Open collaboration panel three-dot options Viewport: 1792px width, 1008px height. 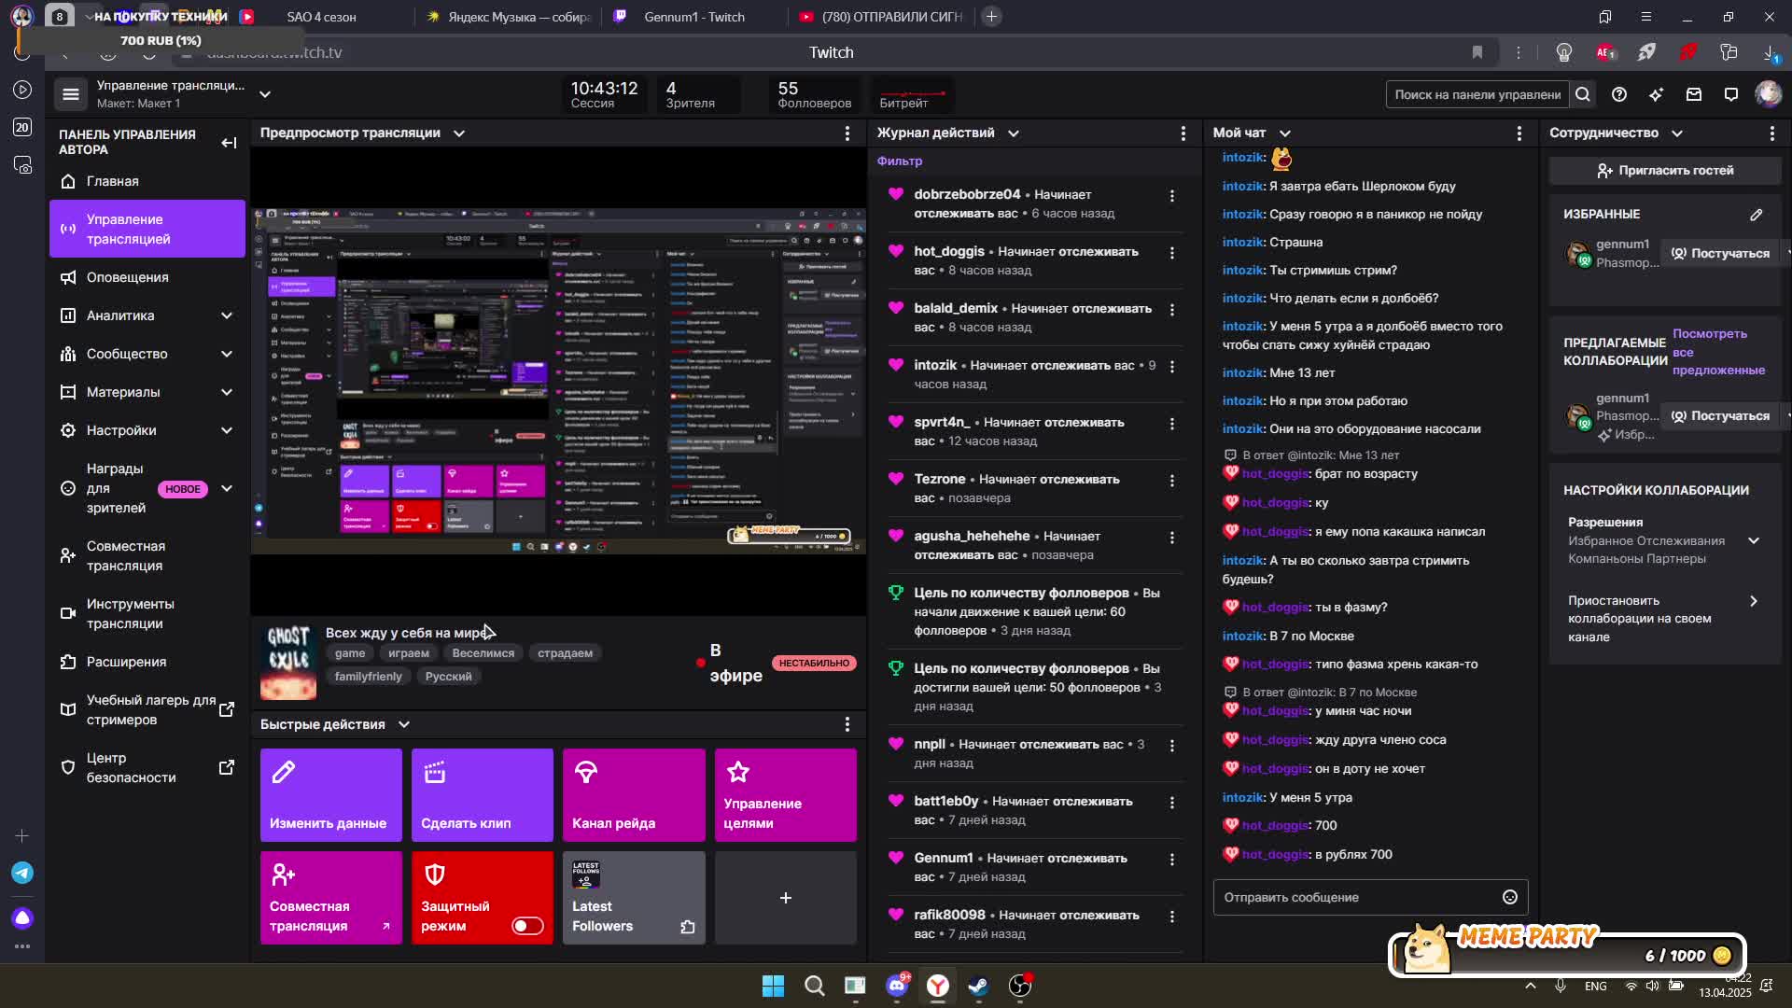pyautogui.click(x=1772, y=133)
